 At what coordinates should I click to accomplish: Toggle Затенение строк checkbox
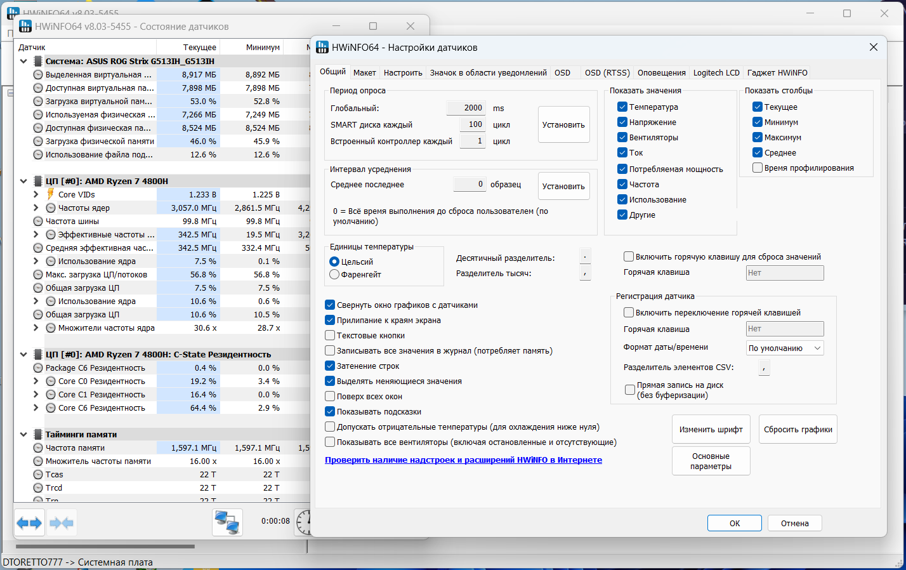(x=330, y=366)
